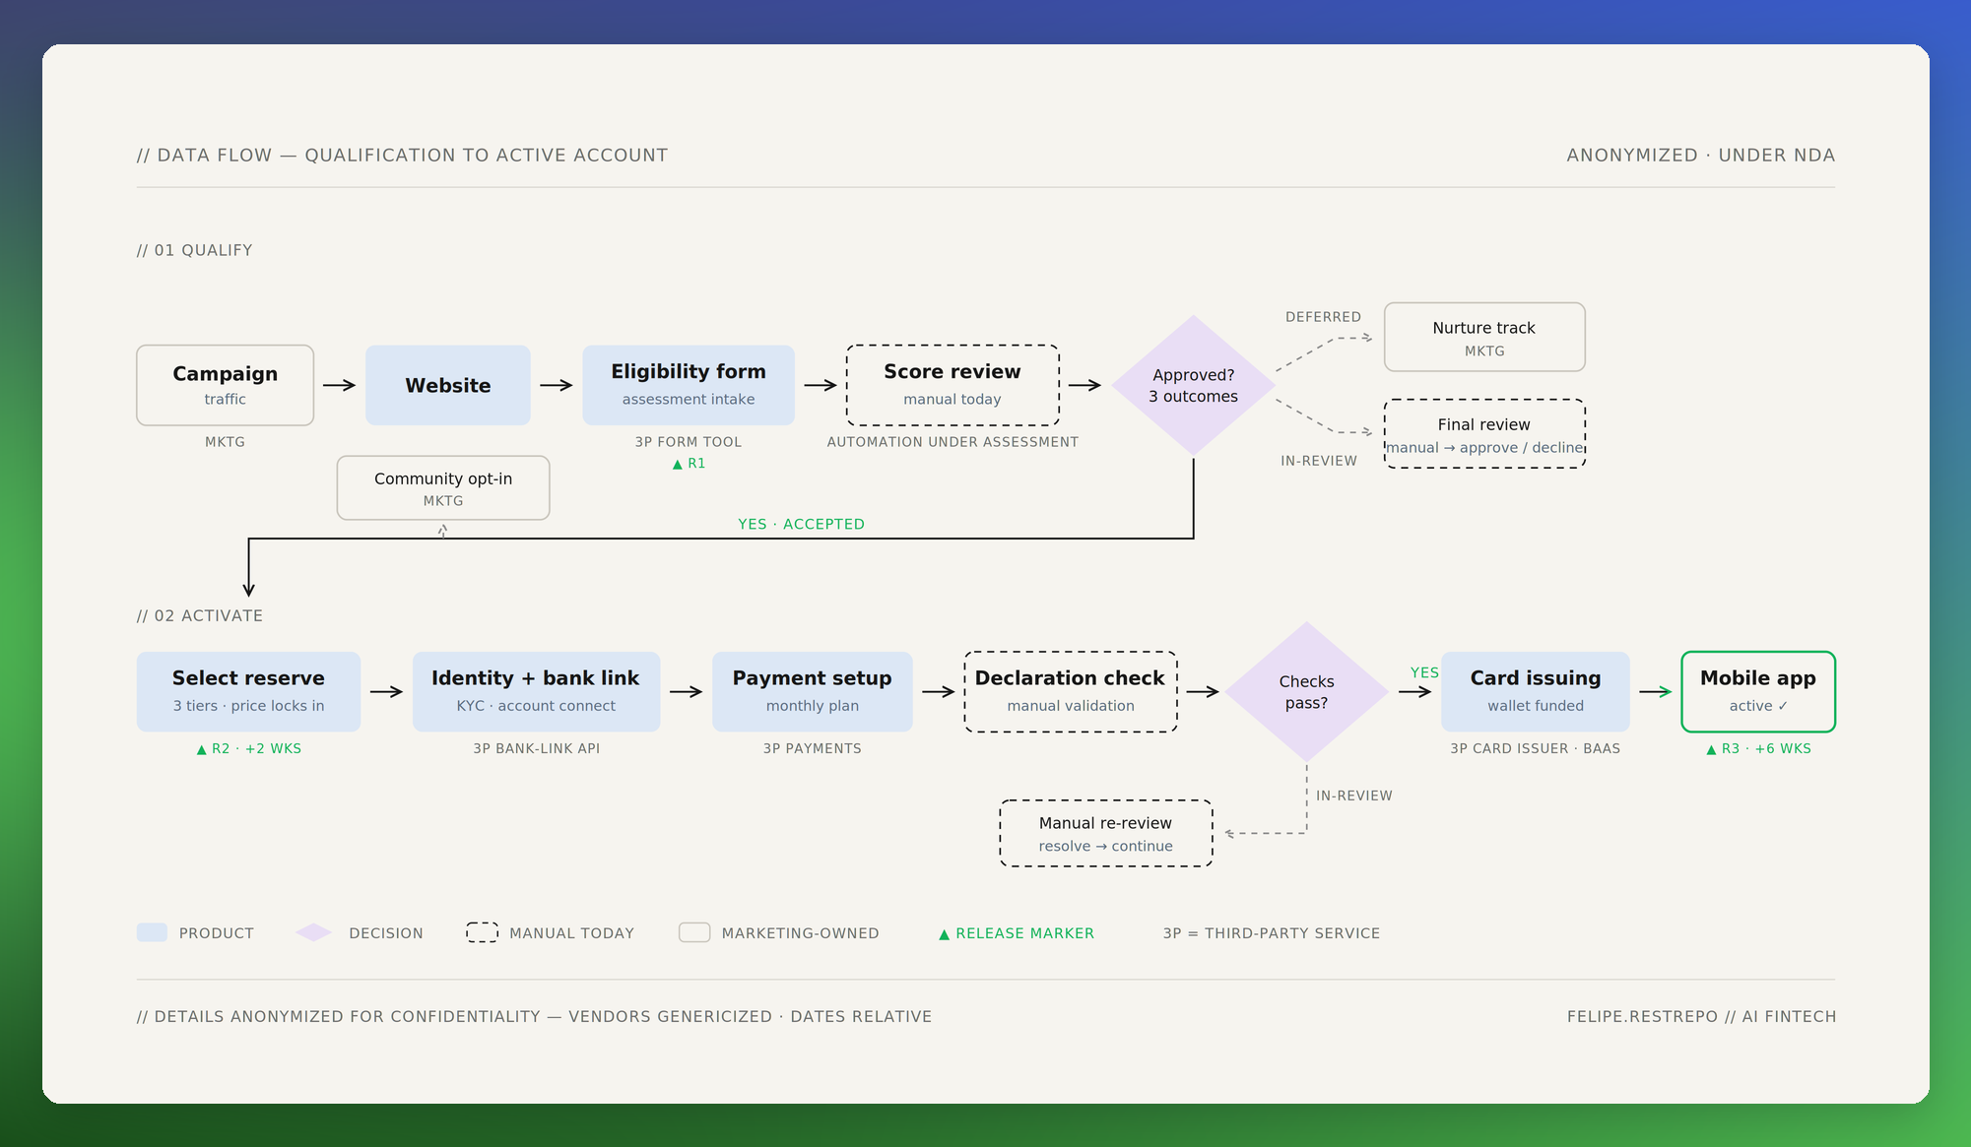This screenshot has height=1147, width=1971.
Task: Click the 3P PAYMENTS caption
Action: (813, 748)
